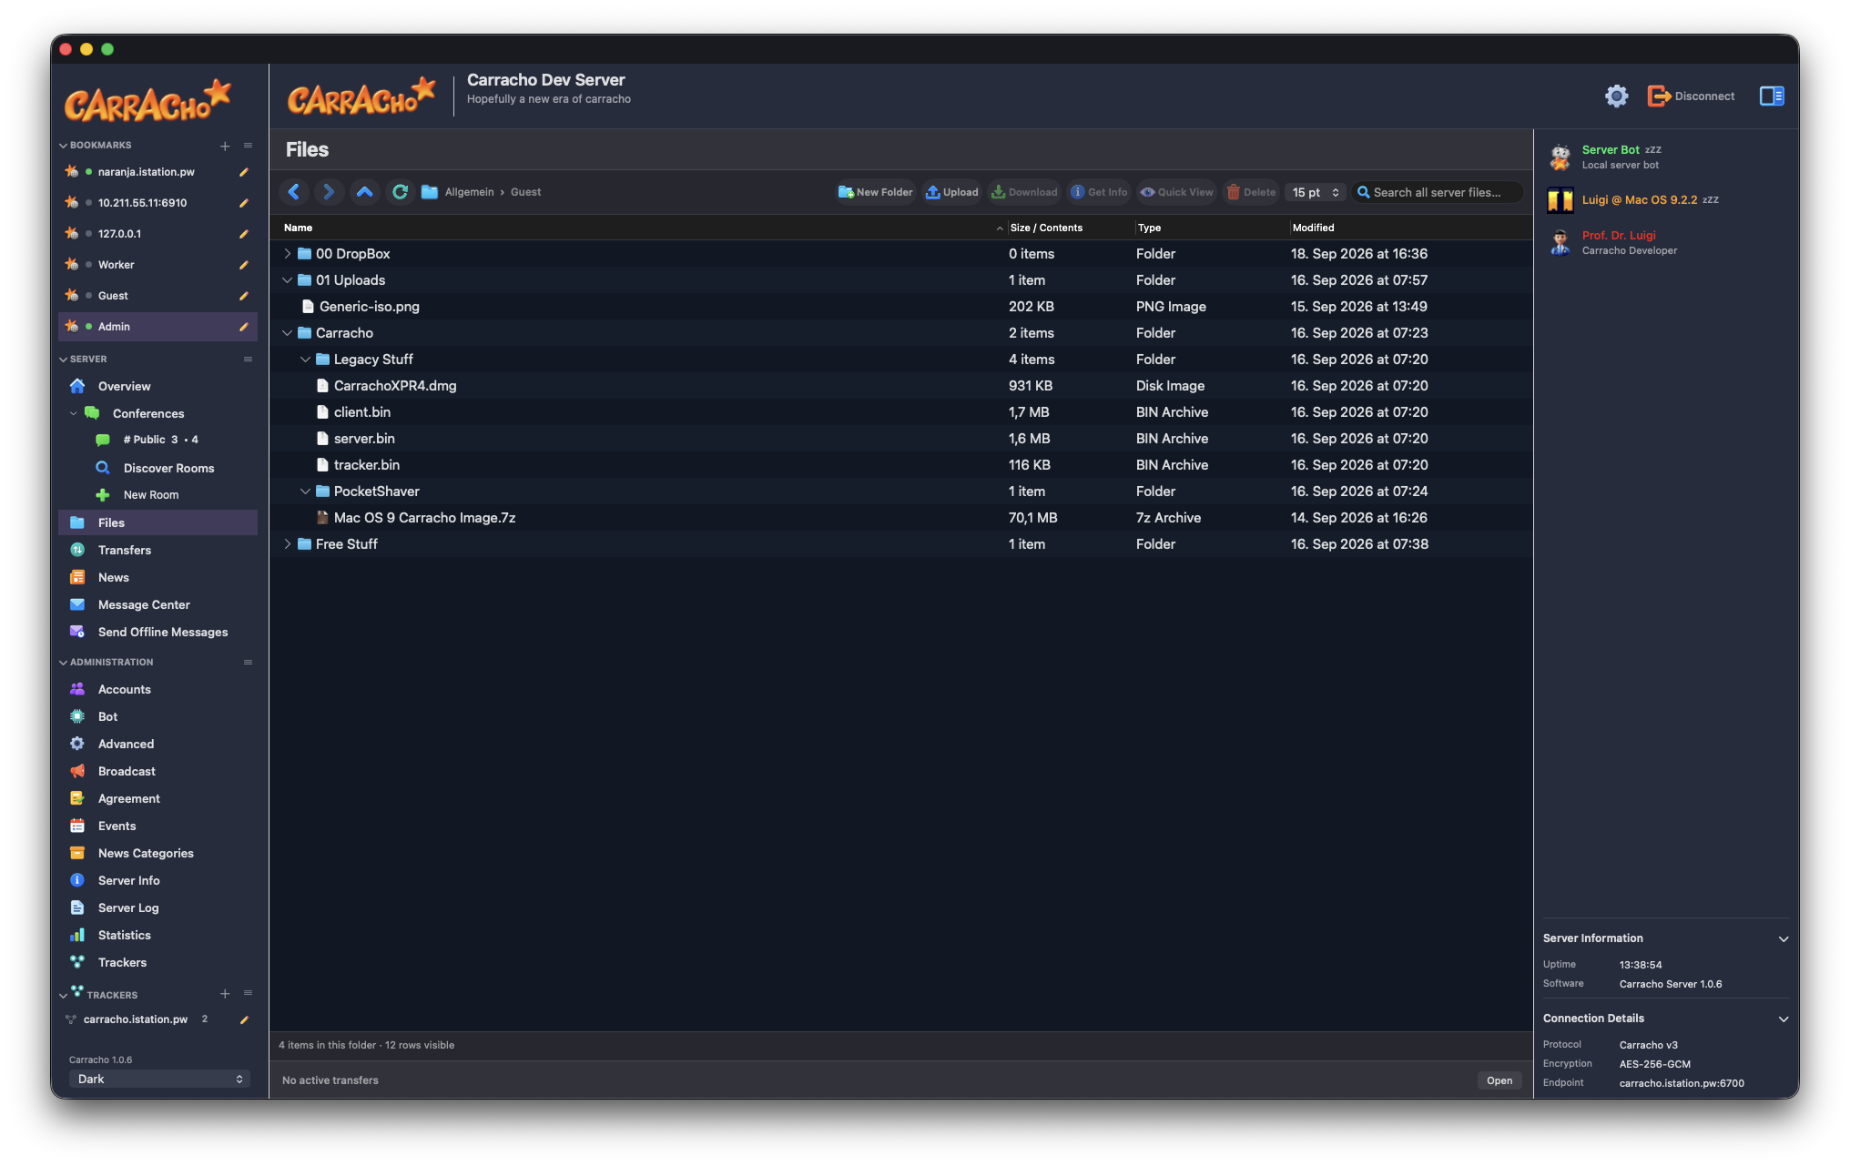Click the Bot administration icon
This screenshot has width=1850, height=1166.
77,716
